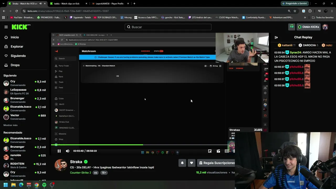Open ROSHTEIN channel in Recomendado list
The image size is (336, 189).
tap(25, 165)
